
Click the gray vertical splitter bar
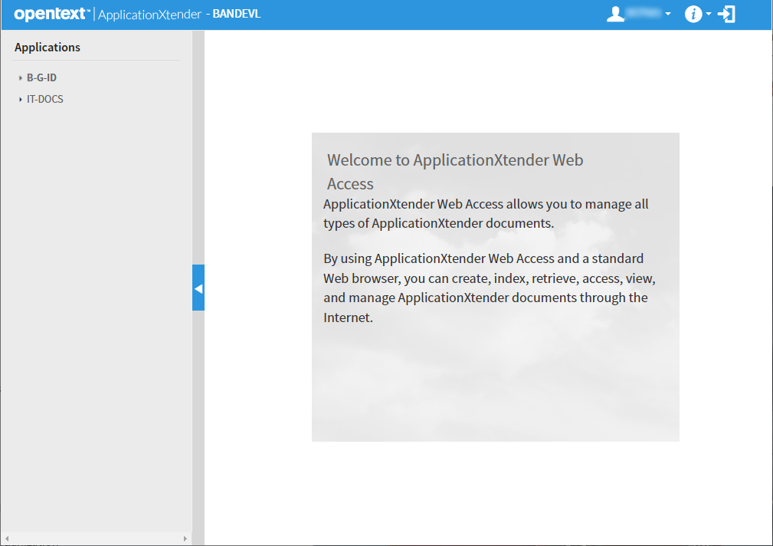click(198, 153)
